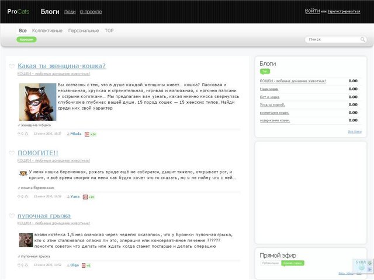The width and height of the screenshot is (374, 280).
Task: Open comments count icon on Olga's post
Action: pos(84,265)
